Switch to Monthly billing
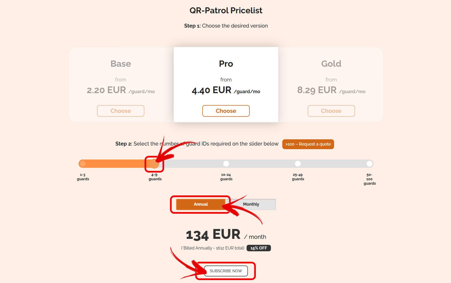 tap(251, 204)
